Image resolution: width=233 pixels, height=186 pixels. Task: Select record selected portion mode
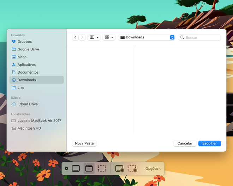(x=133, y=169)
